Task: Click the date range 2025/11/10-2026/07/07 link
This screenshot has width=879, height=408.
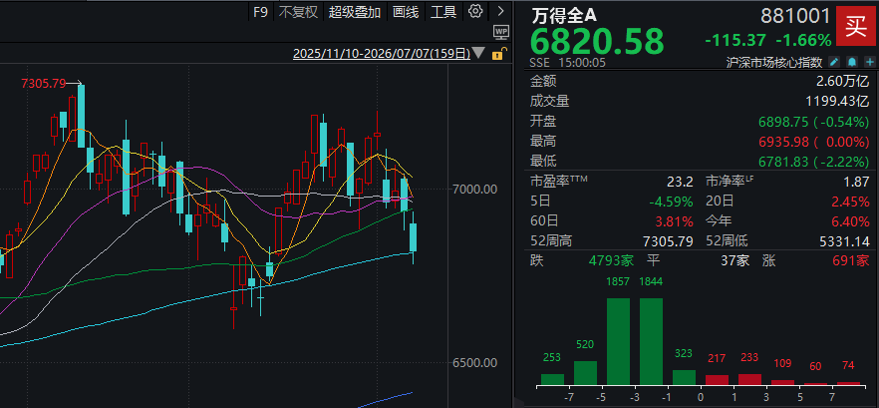Action: (x=381, y=54)
